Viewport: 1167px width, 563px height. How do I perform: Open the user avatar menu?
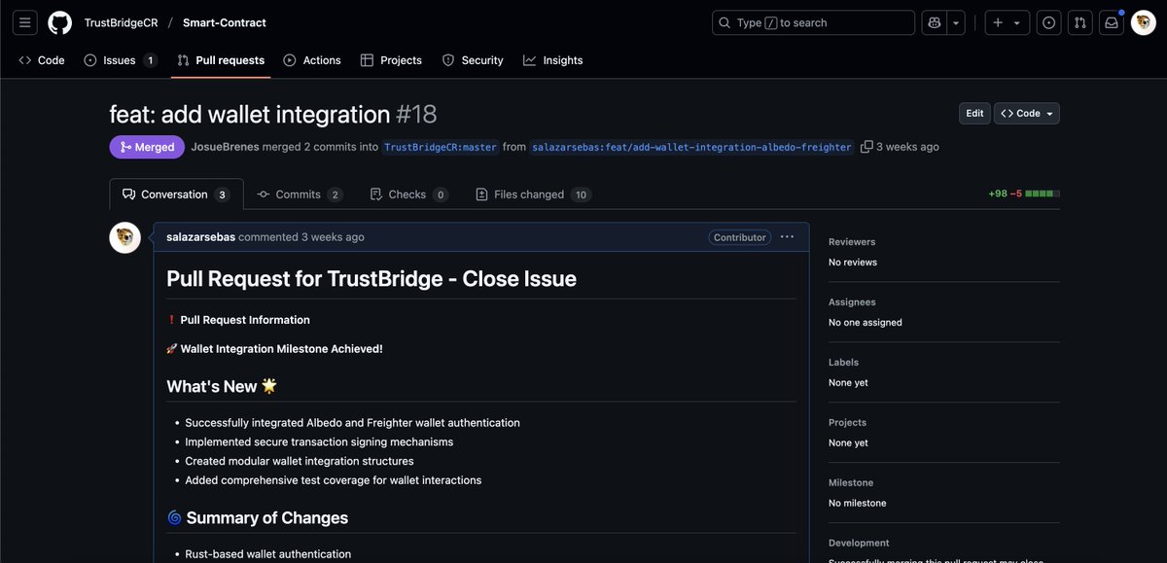(x=1143, y=22)
